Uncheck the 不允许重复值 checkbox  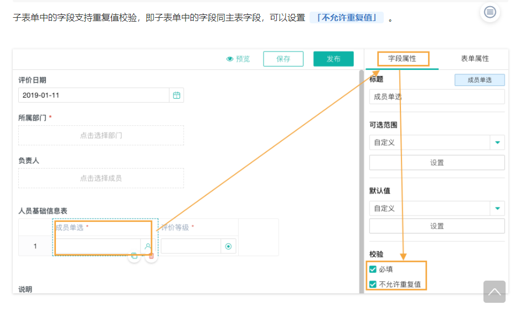pyautogui.click(x=373, y=284)
